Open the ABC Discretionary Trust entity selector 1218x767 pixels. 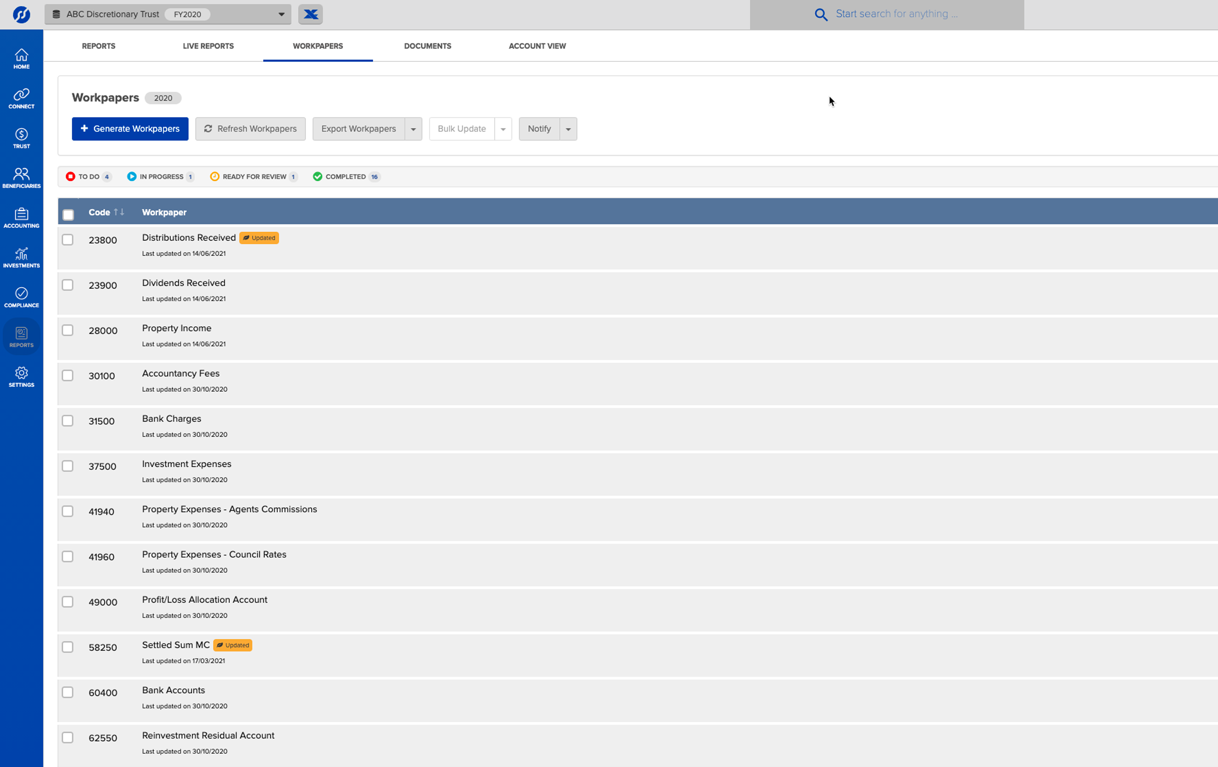167,14
